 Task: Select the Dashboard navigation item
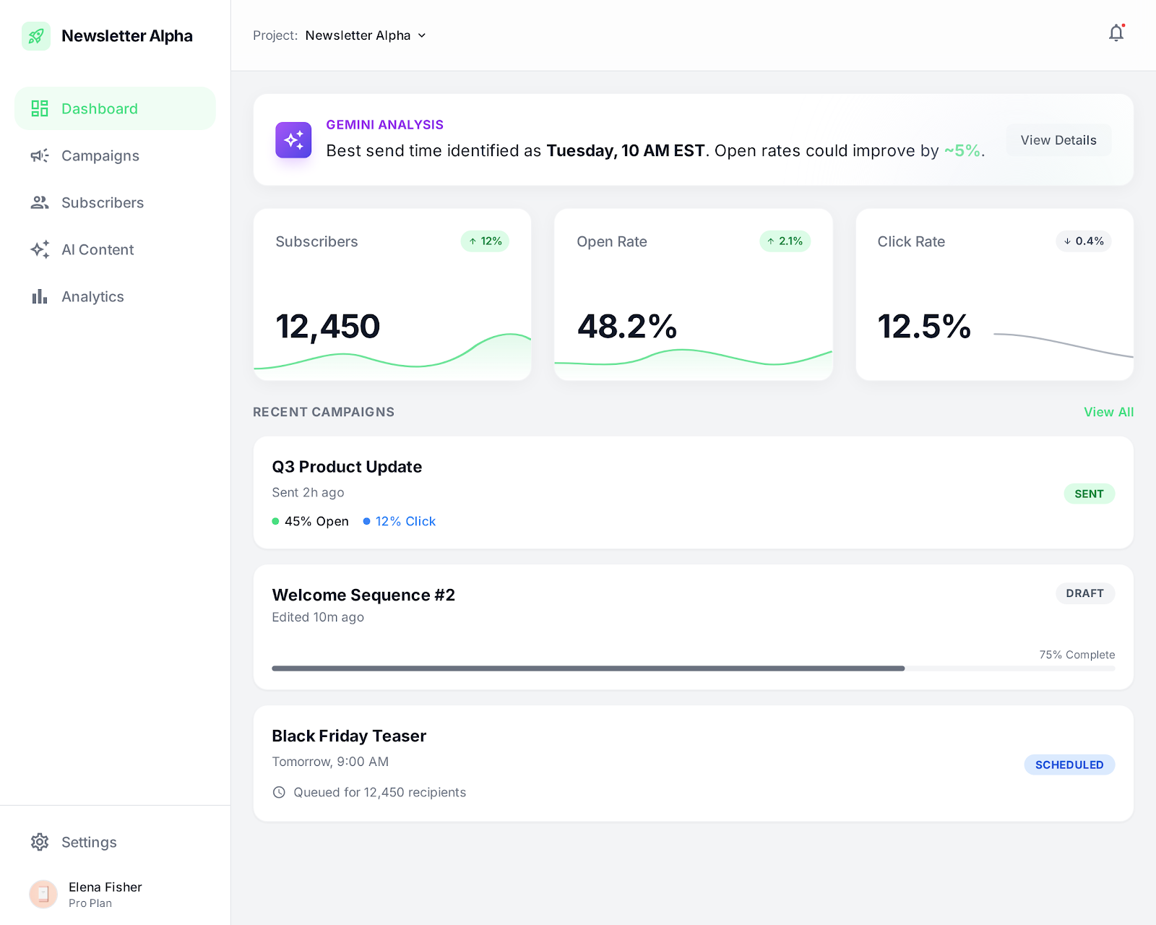(99, 108)
